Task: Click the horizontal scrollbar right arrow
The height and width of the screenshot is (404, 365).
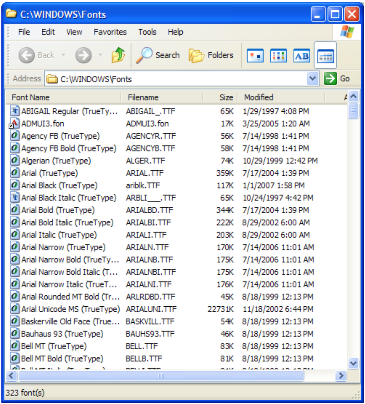Action: point(341,375)
